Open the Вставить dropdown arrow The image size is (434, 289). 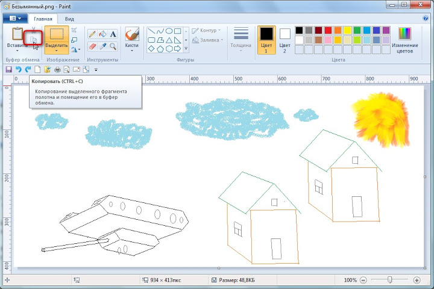pos(17,51)
